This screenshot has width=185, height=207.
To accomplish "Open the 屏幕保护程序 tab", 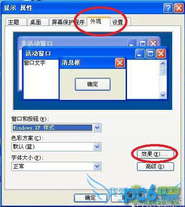I will point(68,22).
